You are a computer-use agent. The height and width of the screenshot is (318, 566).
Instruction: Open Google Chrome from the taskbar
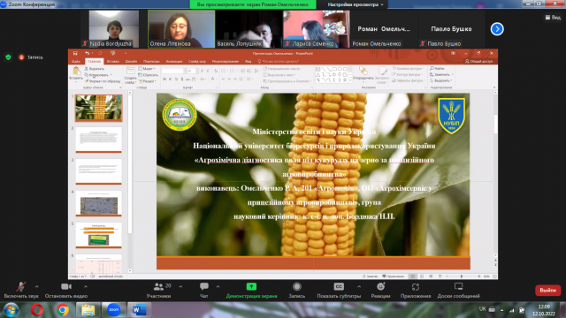pos(63,310)
